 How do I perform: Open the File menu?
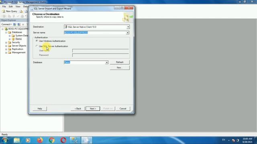(4, 6)
